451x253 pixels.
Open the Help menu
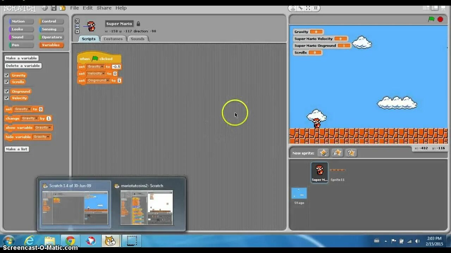[121, 8]
